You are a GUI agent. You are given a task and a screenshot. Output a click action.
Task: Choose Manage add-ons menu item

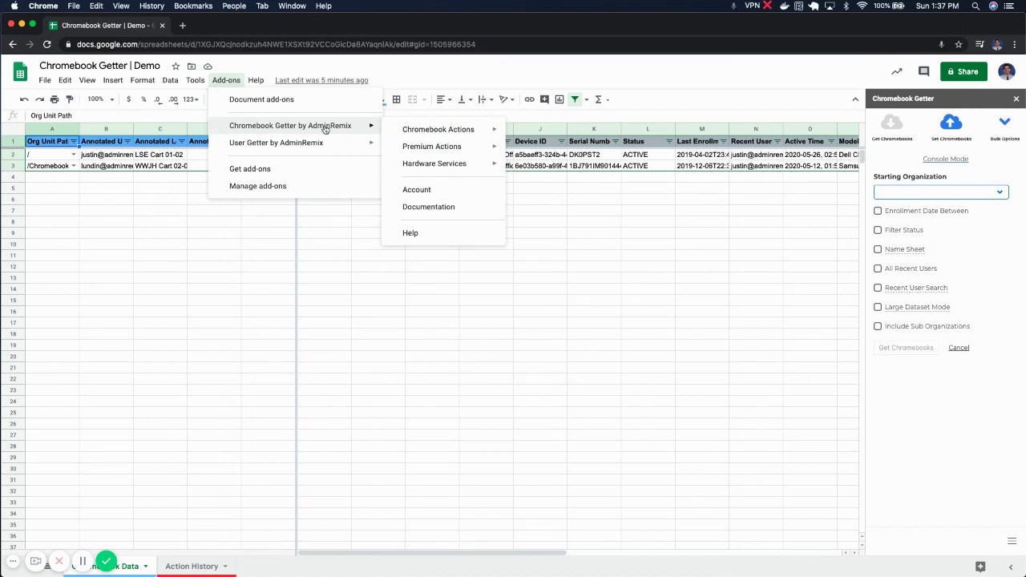pyautogui.click(x=295, y=186)
